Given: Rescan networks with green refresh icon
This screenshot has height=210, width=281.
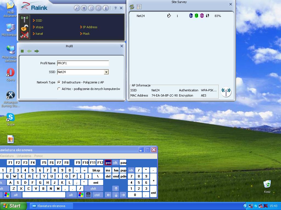Looking at the screenshot, I should pyautogui.click(x=132, y=7).
